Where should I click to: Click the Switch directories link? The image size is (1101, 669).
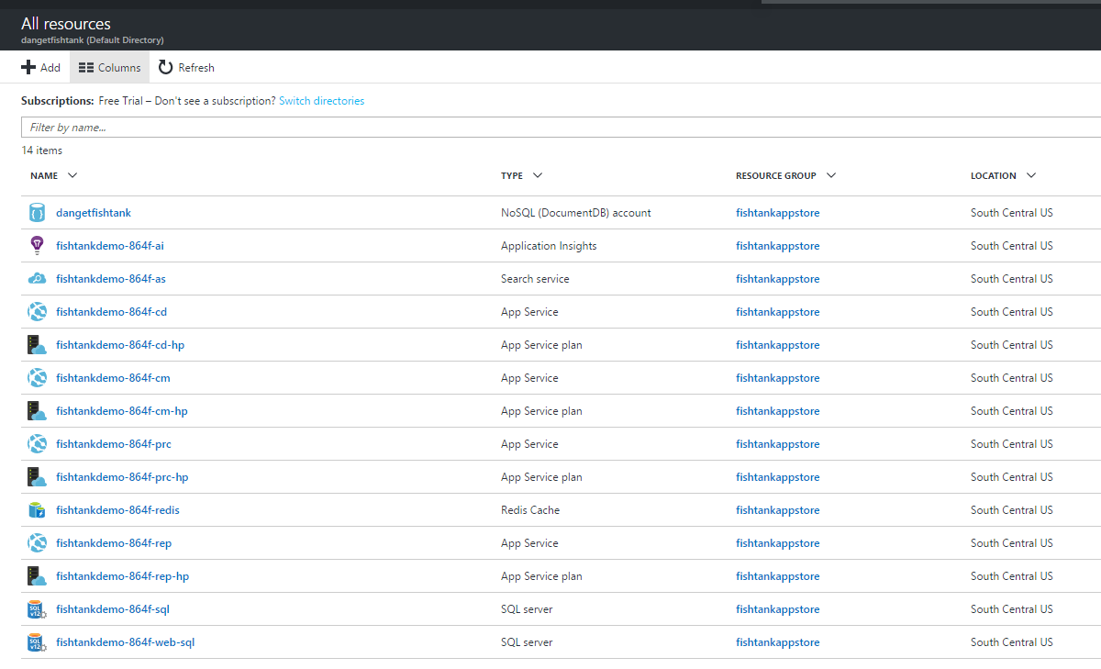[321, 101]
